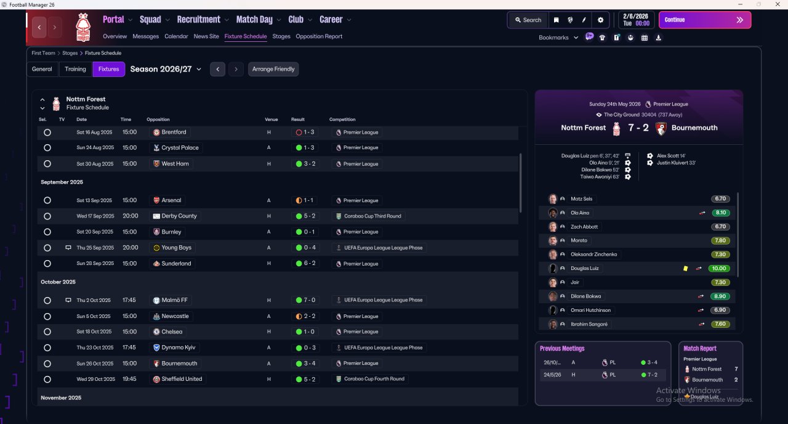Click the Chelsea club badge icon
Image resolution: width=788 pixels, height=424 pixels.
click(x=156, y=332)
